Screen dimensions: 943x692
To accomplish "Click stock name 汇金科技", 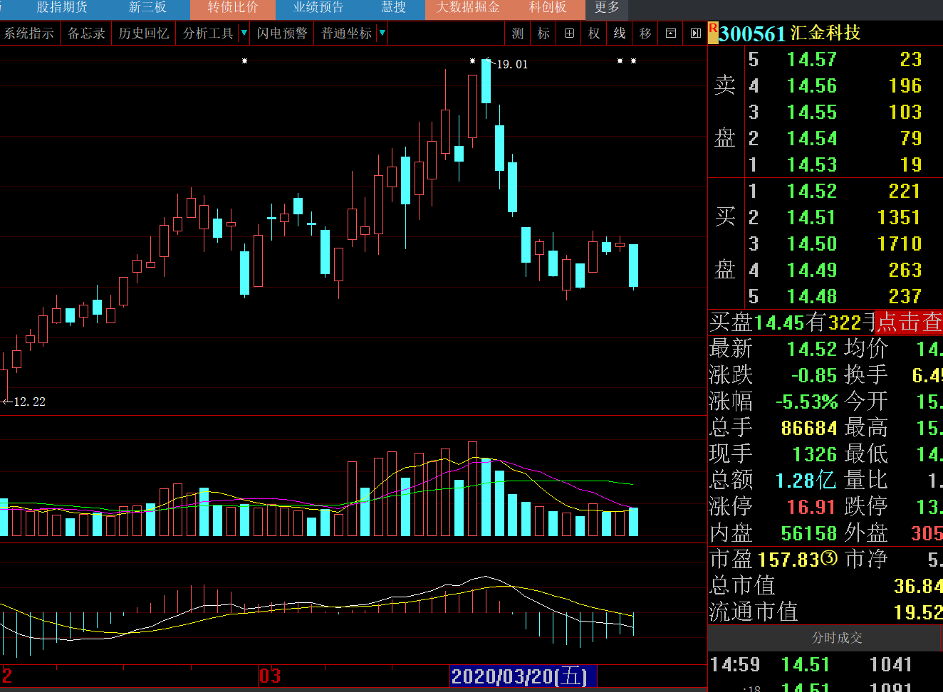I will tap(825, 33).
